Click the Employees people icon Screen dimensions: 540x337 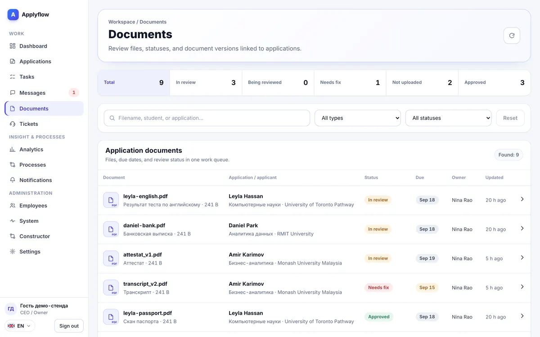[13, 205]
